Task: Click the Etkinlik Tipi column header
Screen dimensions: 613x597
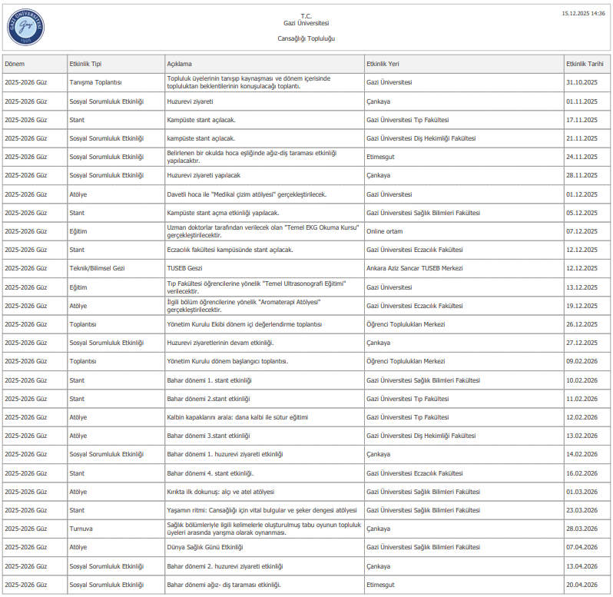Action: point(85,64)
